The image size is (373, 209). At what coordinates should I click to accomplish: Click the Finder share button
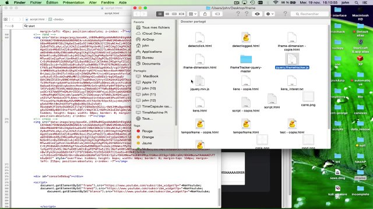pos(205,14)
